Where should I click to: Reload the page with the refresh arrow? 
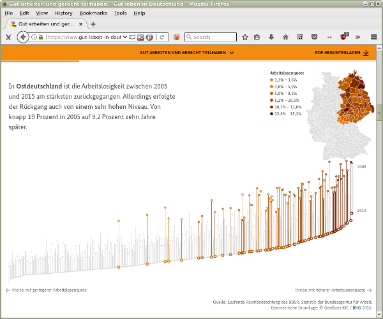(x=162, y=37)
